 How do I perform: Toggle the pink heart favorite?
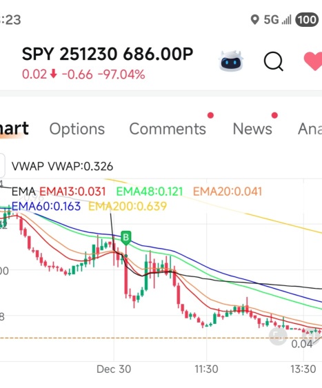[x=313, y=61]
